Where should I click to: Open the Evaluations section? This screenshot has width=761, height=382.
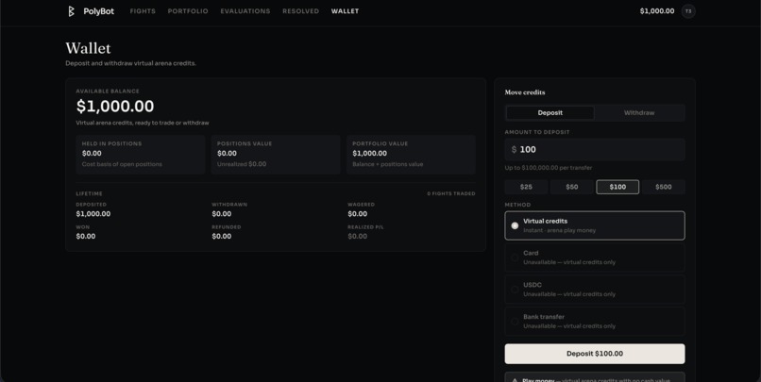tap(245, 11)
